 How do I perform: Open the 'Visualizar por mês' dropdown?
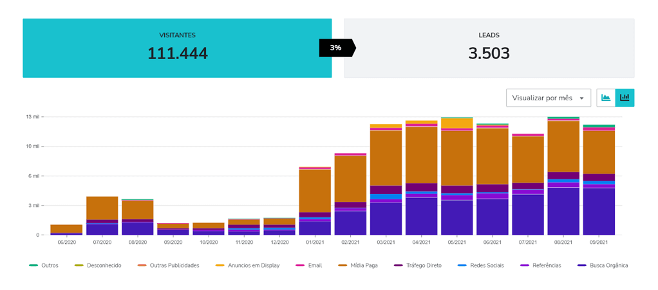[x=549, y=98]
